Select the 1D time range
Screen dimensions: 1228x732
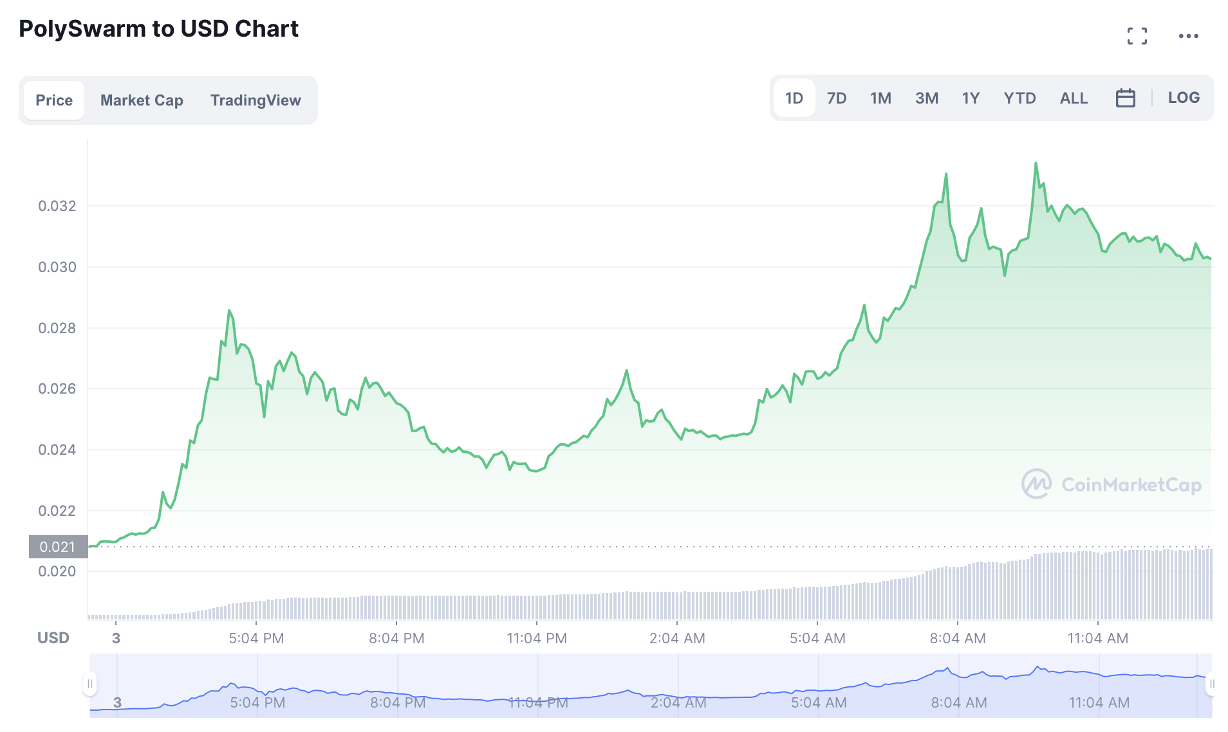[794, 98]
